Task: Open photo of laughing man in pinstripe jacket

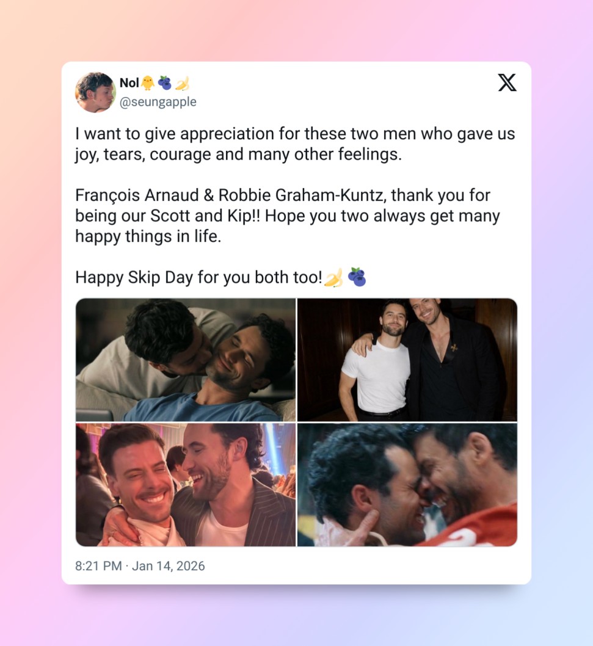Action: point(186,485)
